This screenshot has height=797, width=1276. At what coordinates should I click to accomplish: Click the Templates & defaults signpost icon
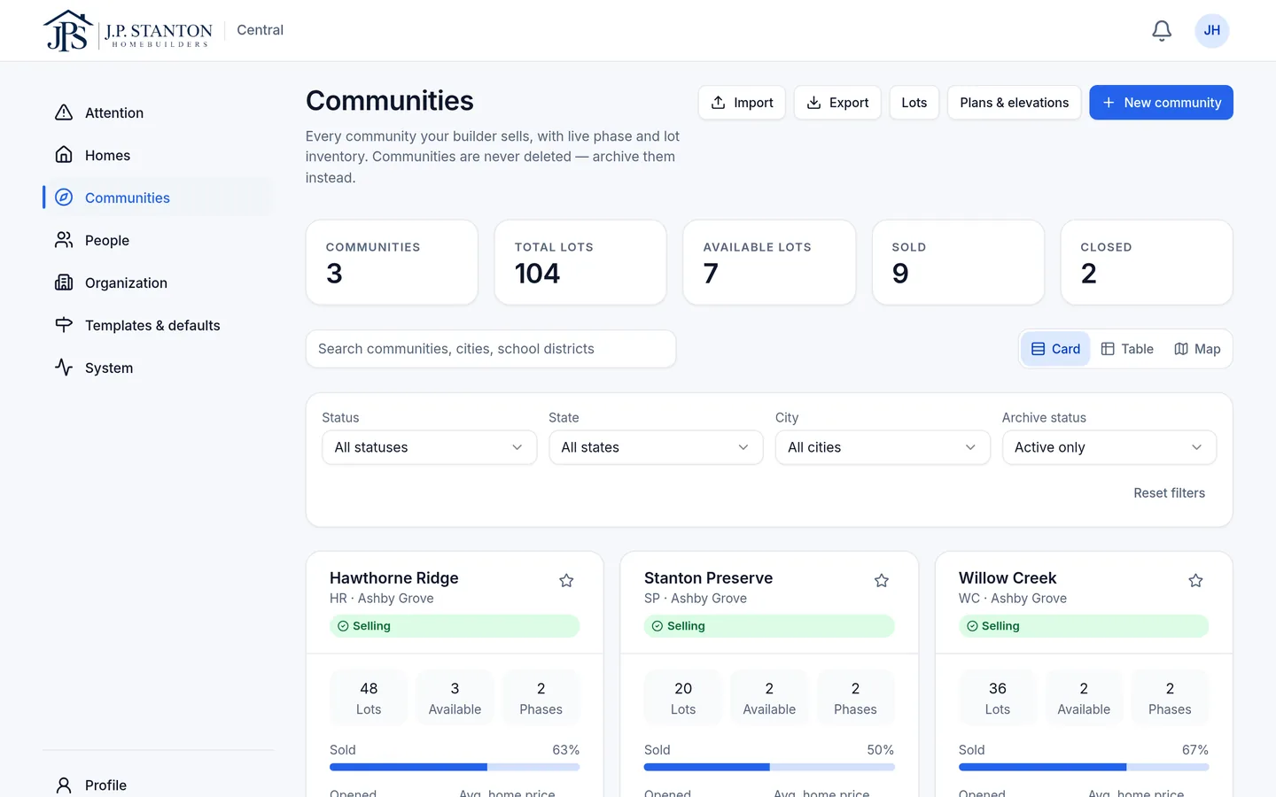[64, 325]
